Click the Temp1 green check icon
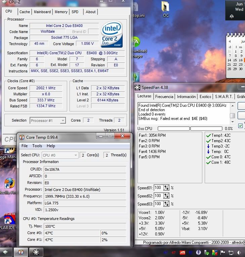The height and width of the screenshot is (257, 245). click(208, 135)
